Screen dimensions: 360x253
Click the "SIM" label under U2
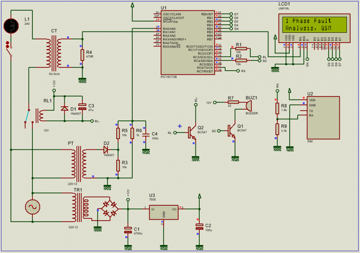pos(310,141)
